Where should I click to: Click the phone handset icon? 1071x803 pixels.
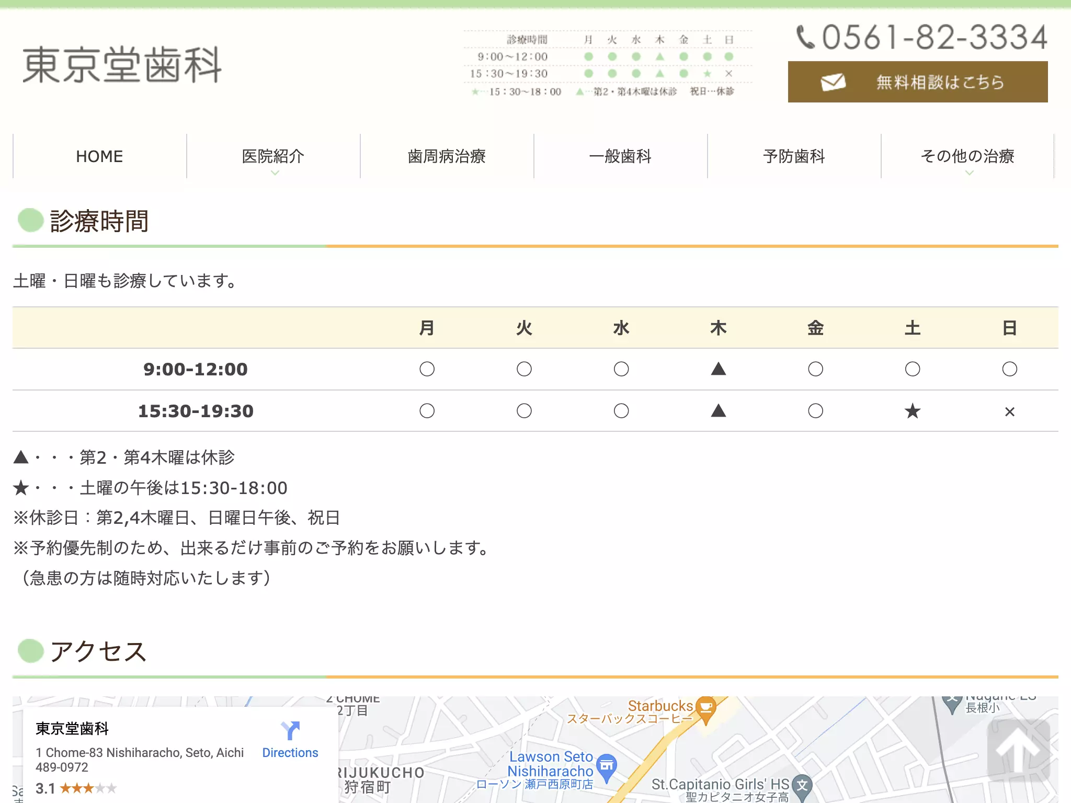pos(805,38)
